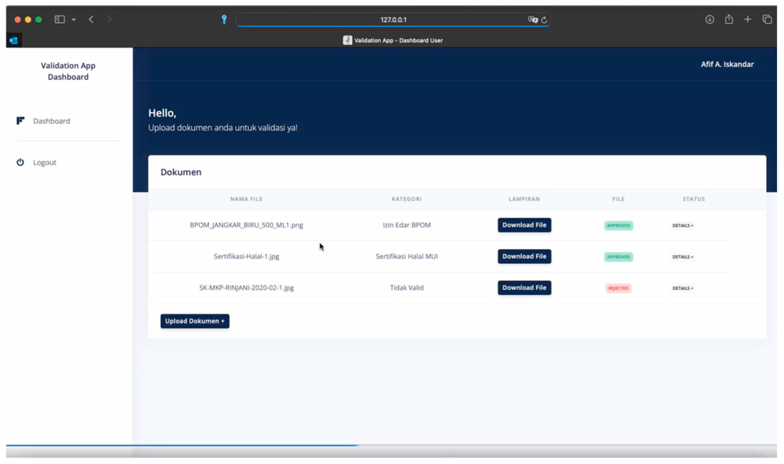Click the pinned Outlook tab
Viewport: 784px width, 464px height.
point(14,40)
